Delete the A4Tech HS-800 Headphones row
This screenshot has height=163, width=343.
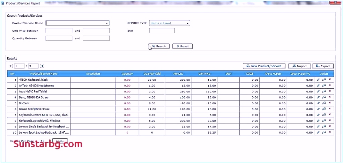[330, 85]
